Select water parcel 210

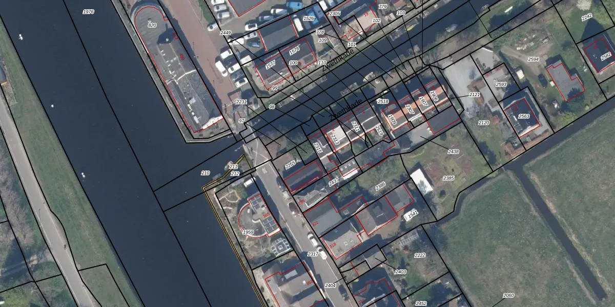pyautogui.click(x=206, y=173)
